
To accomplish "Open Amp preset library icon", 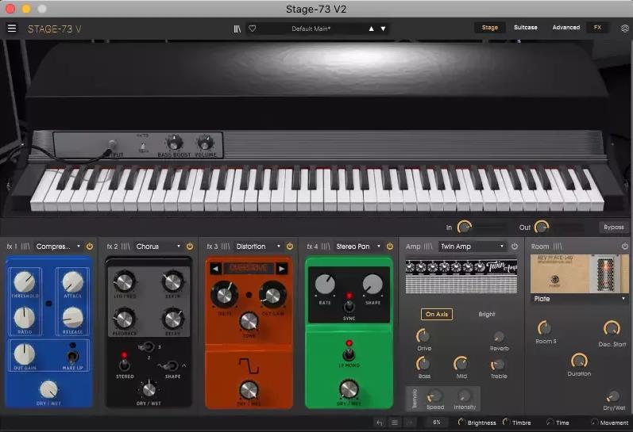I will [x=428, y=247].
